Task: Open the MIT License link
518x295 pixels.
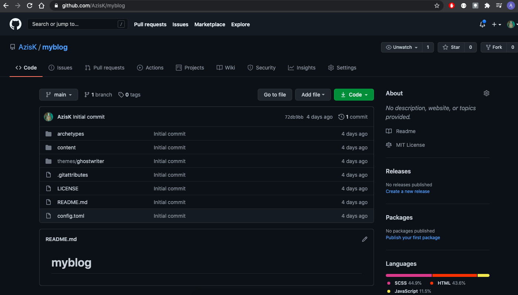Action: pos(405,145)
